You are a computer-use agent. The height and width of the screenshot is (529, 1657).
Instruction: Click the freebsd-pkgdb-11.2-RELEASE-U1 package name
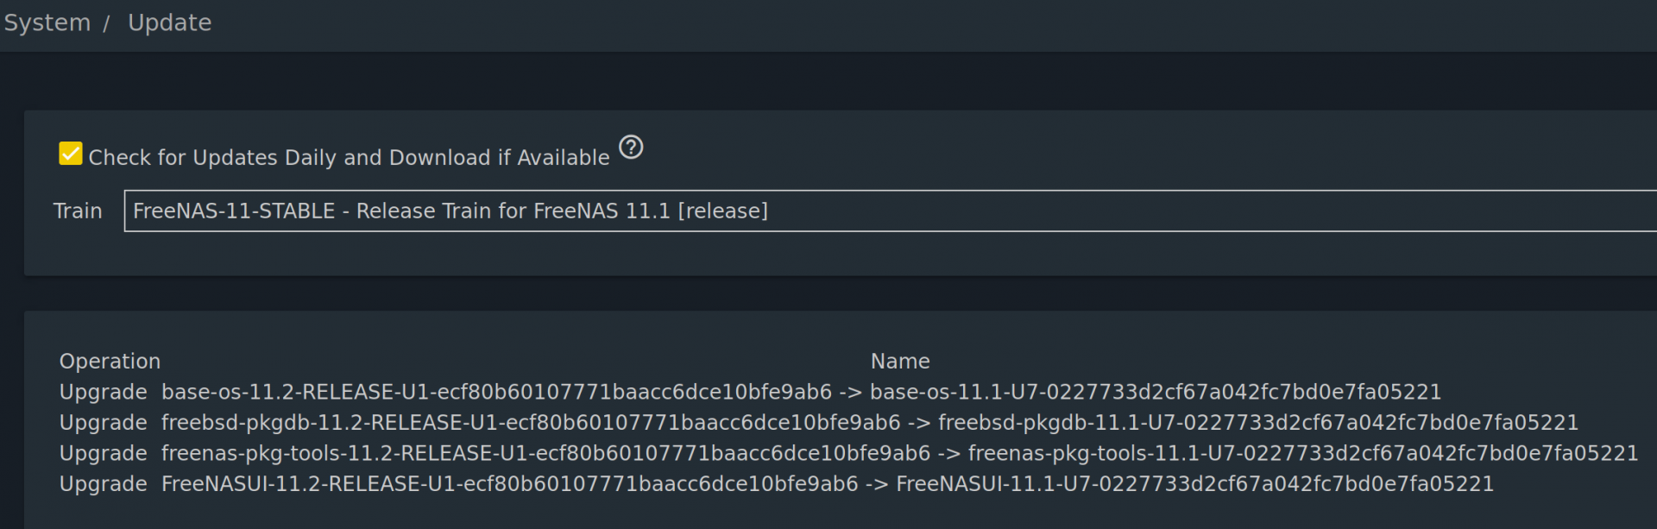pos(531,423)
